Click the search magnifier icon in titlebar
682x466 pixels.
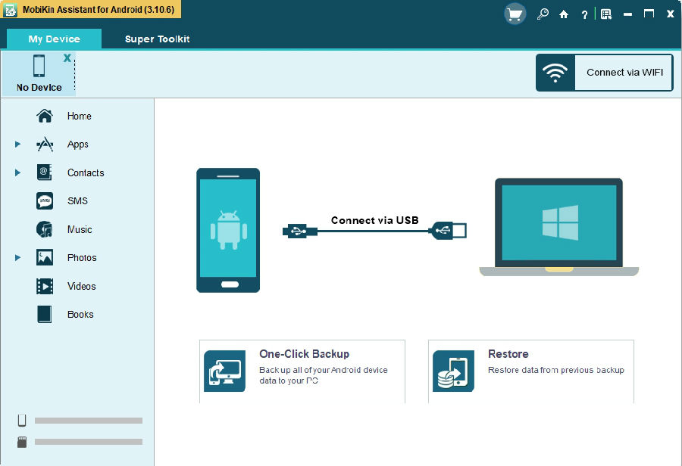coord(543,14)
